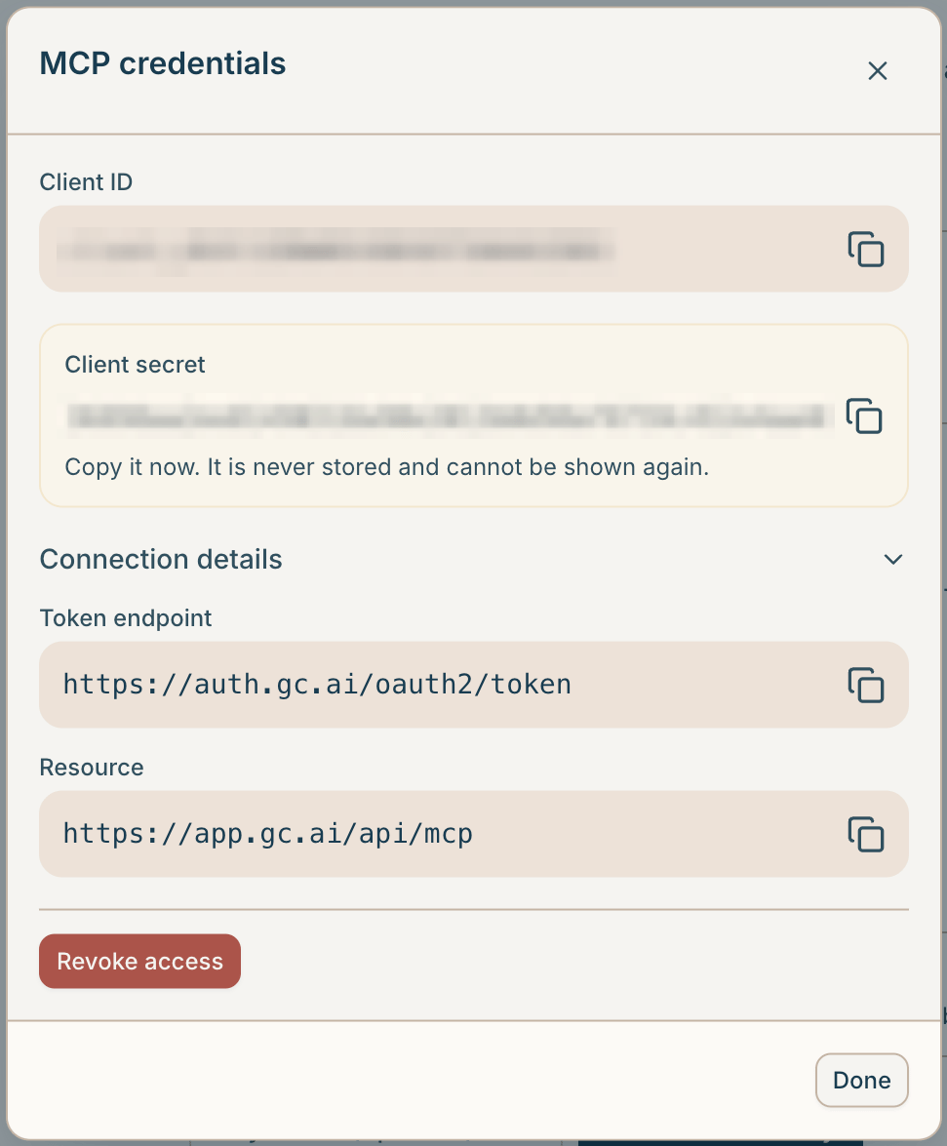Click the Client secret label
The height and width of the screenshot is (1146, 947).
click(136, 365)
